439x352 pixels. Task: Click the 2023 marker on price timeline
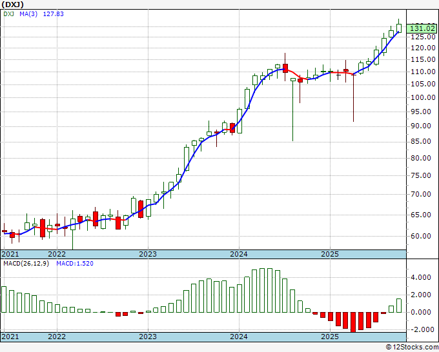148,254
